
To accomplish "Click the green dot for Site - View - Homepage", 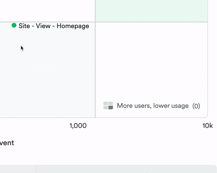I will (x=14, y=25).
